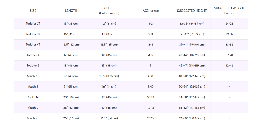
Task: Click the 15.5″ (39.5 cm) chest cell
Action: point(109,76)
